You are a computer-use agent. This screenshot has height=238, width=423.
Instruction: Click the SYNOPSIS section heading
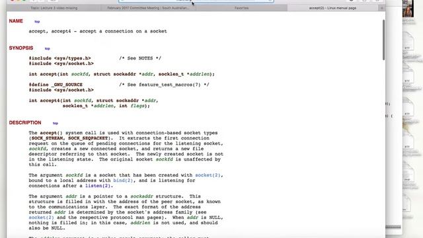tap(21, 48)
